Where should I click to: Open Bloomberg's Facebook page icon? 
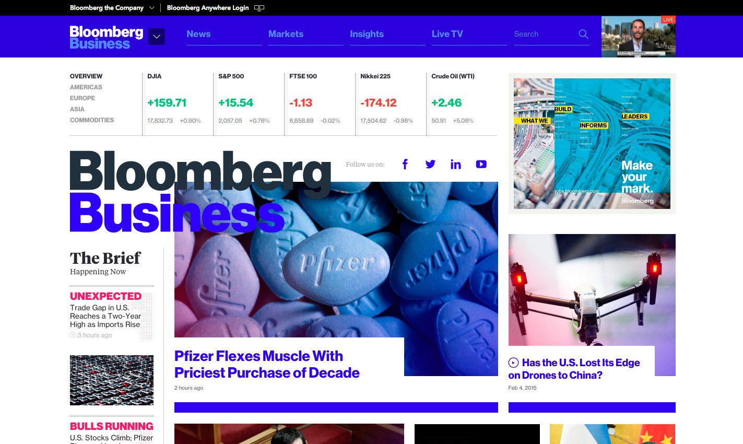coord(405,165)
